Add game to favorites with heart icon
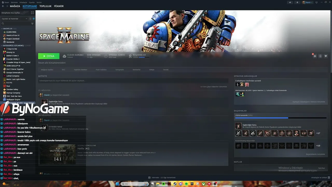 tap(326, 56)
